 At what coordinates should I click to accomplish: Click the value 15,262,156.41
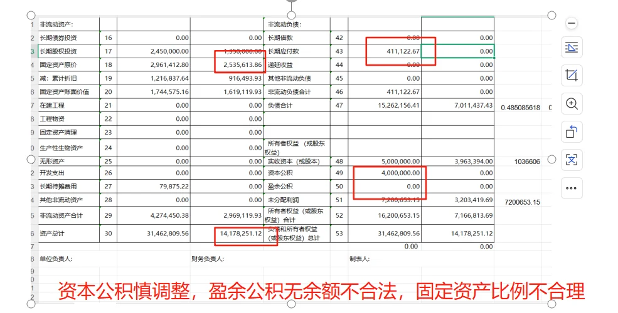399,105
